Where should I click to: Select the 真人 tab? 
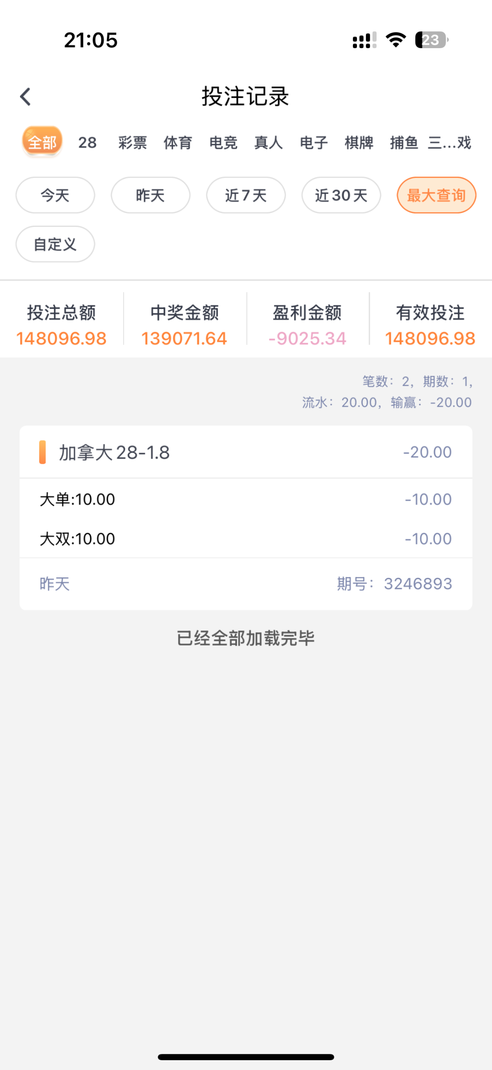point(268,143)
